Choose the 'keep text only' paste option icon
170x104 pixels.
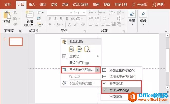(87, 49)
